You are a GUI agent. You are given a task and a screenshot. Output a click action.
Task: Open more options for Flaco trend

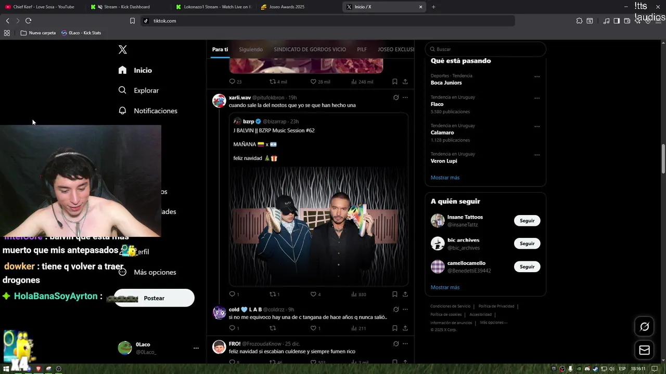coord(537,98)
